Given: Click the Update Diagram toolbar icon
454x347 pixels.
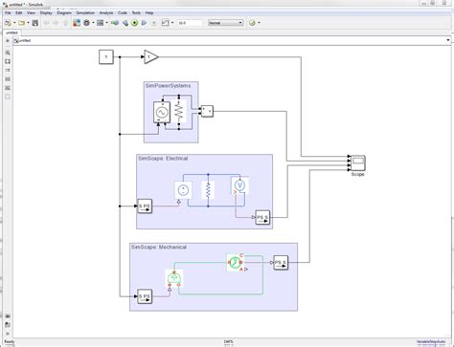Looking at the screenshot, I should 115,23.
